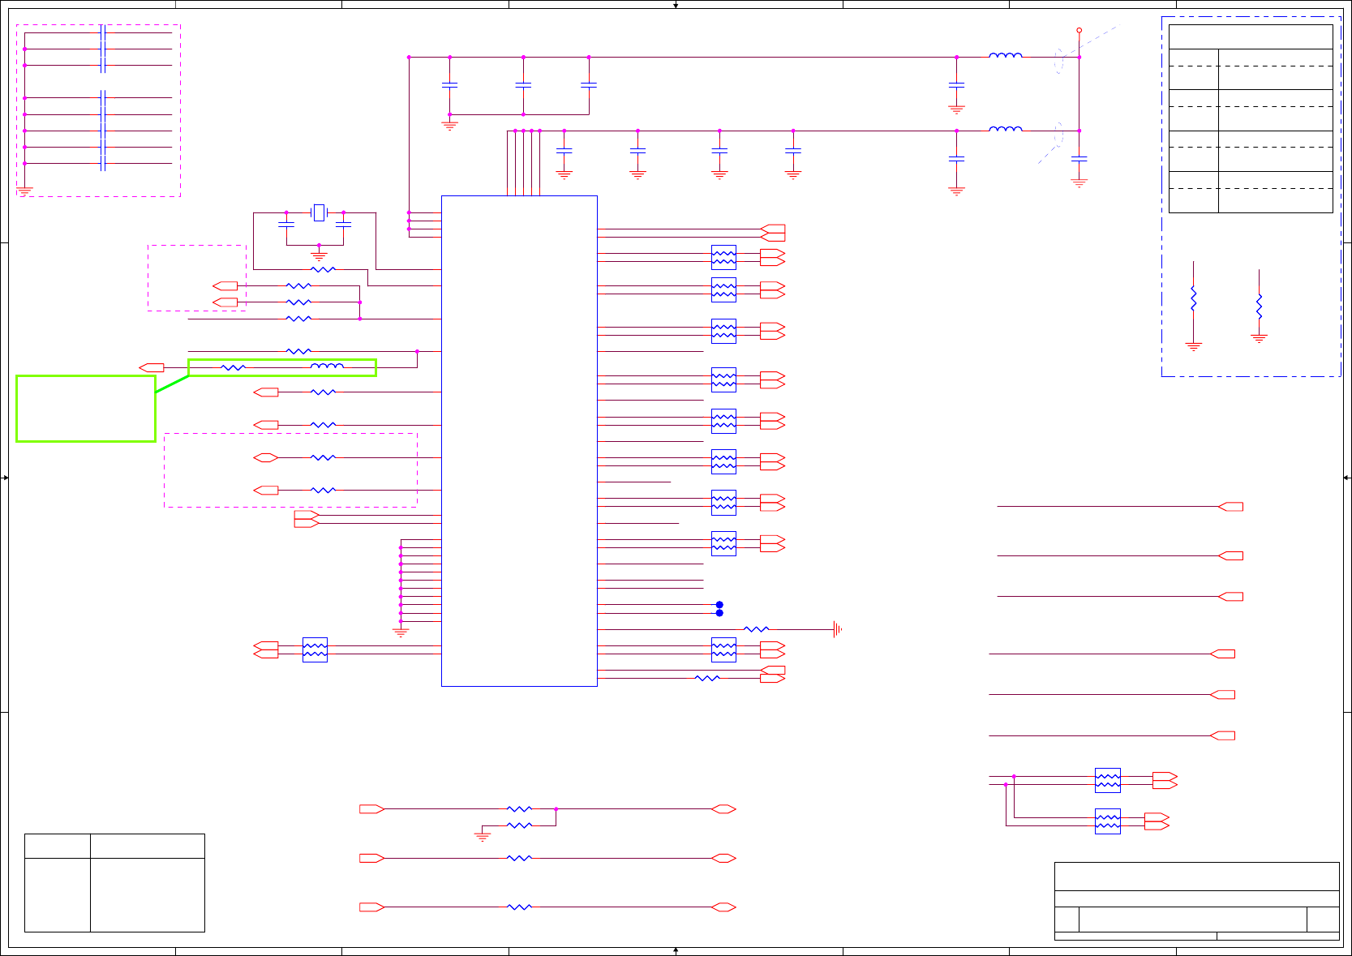Select left resistor in blue dashed box
This screenshot has height=956, width=1352.
coord(1193,298)
